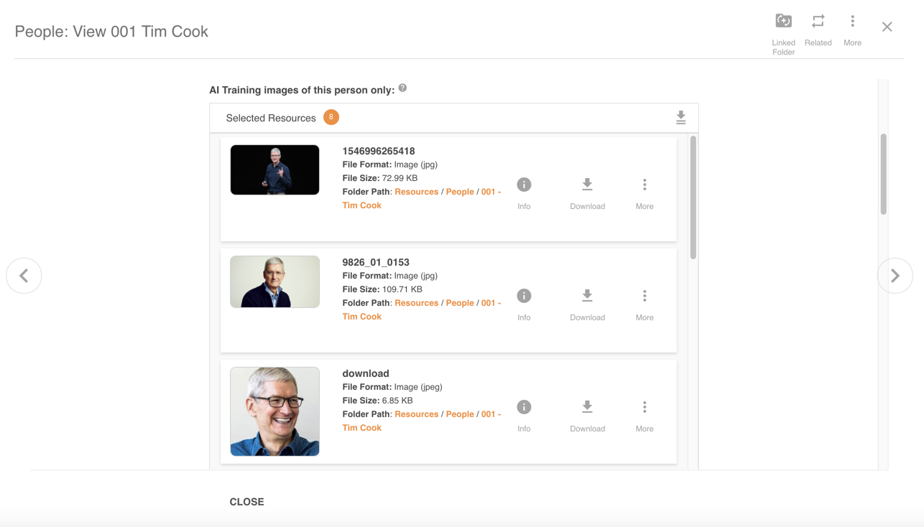924x527 pixels.
Task: Go to the previous person record
Action: pos(24,276)
